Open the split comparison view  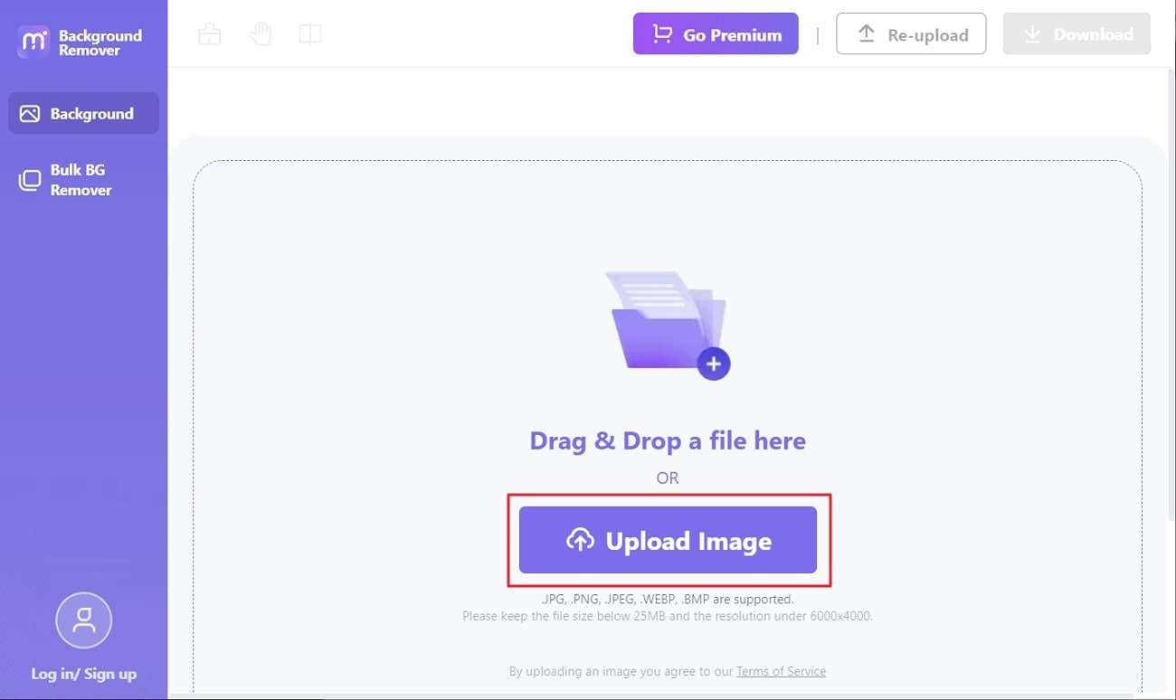pyautogui.click(x=310, y=33)
